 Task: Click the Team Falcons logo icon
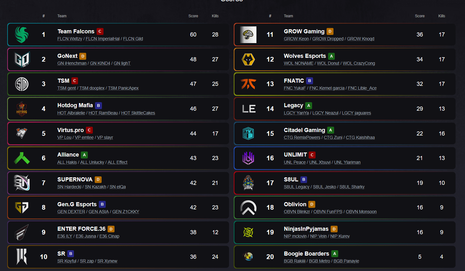(x=22, y=35)
